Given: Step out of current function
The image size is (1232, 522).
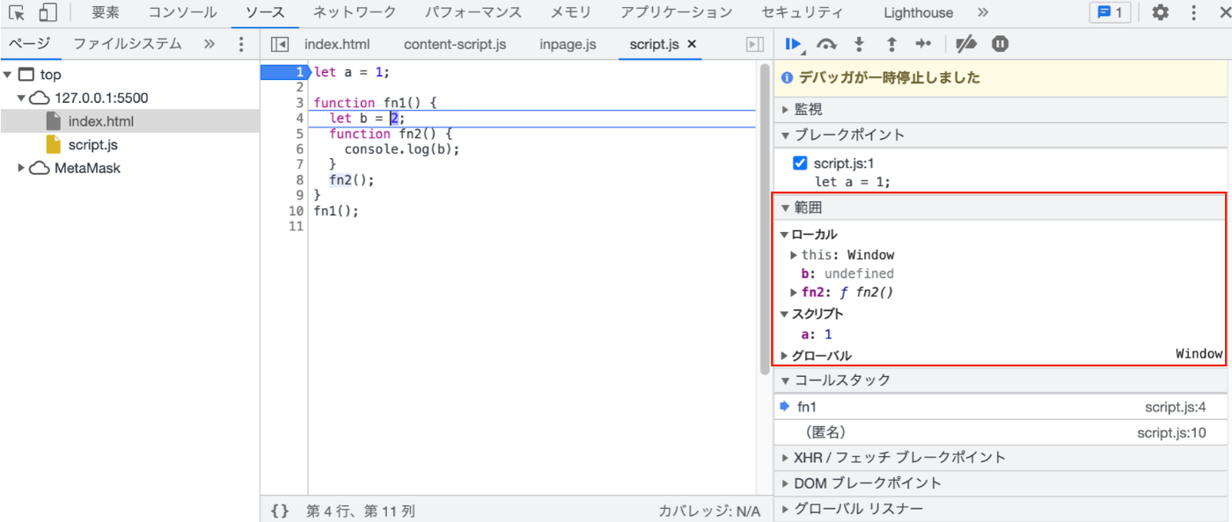Looking at the screenshot, I should [x=891, y=44].
